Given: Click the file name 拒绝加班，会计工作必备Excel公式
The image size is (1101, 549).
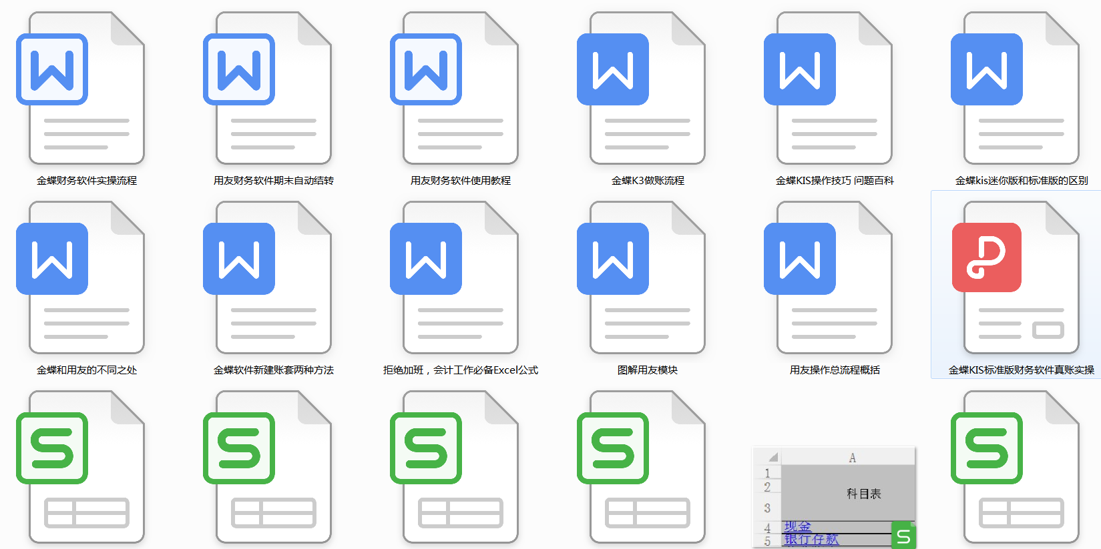Looking at the screenshot, I should 461,370.
